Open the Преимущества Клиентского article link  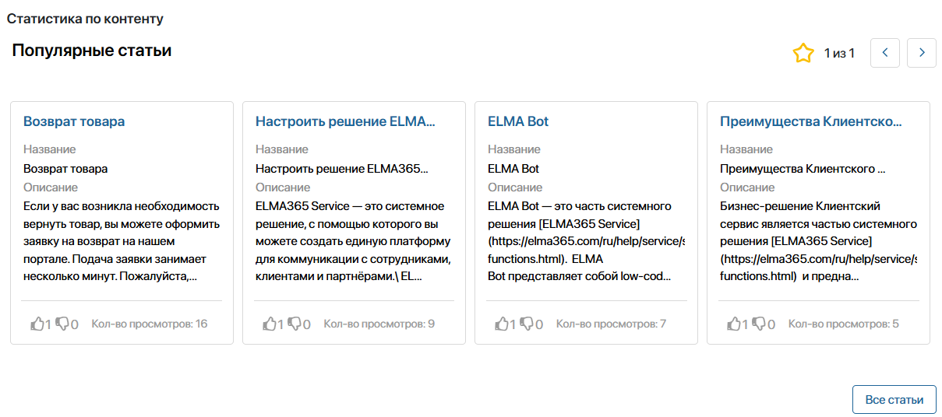[x=811, y=121]
